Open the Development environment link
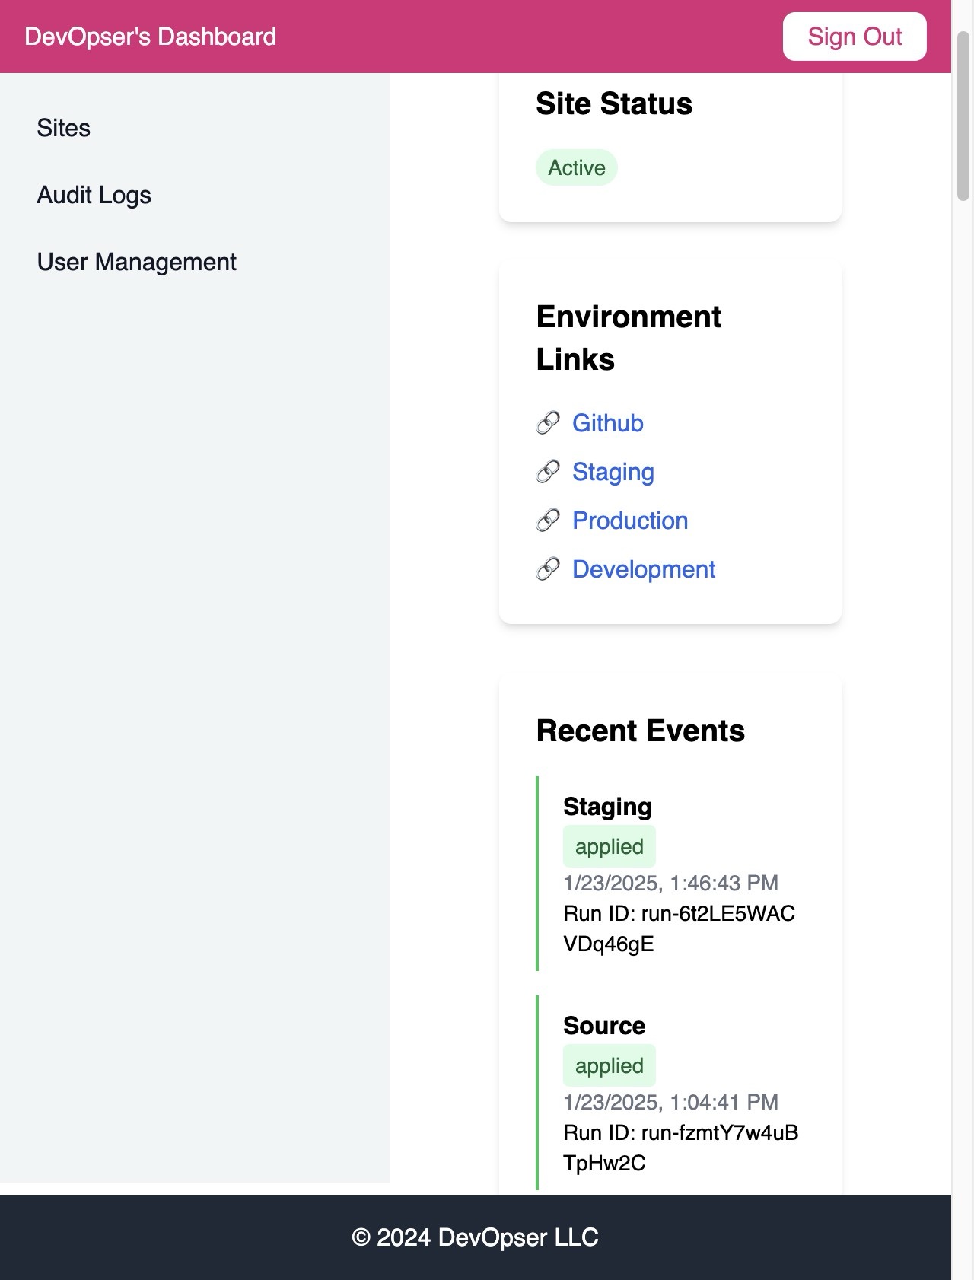The width and height of the screenshot is (974, 1280). coord(644,569)
